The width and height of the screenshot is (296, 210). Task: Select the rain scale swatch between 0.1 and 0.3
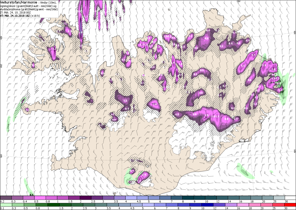[6, 205]
